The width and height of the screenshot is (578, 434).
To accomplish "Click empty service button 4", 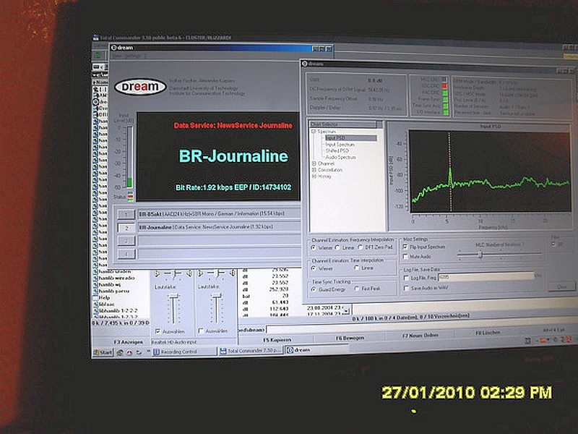I will 126,254.
